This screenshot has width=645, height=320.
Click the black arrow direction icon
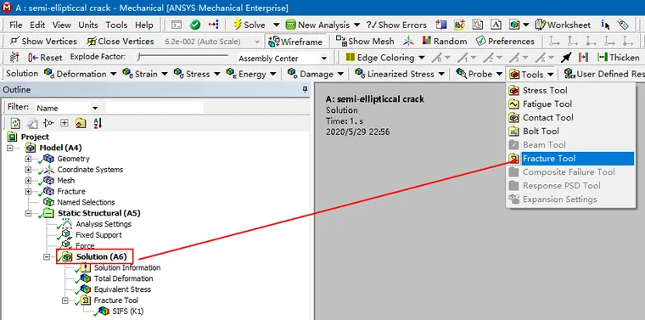point(566,58)
